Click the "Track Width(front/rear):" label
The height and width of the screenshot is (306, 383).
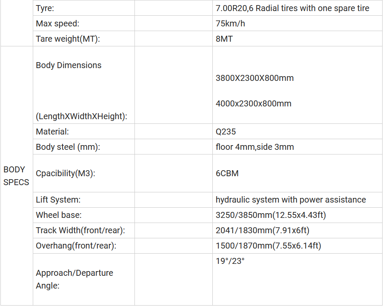[x=80, y=231]
